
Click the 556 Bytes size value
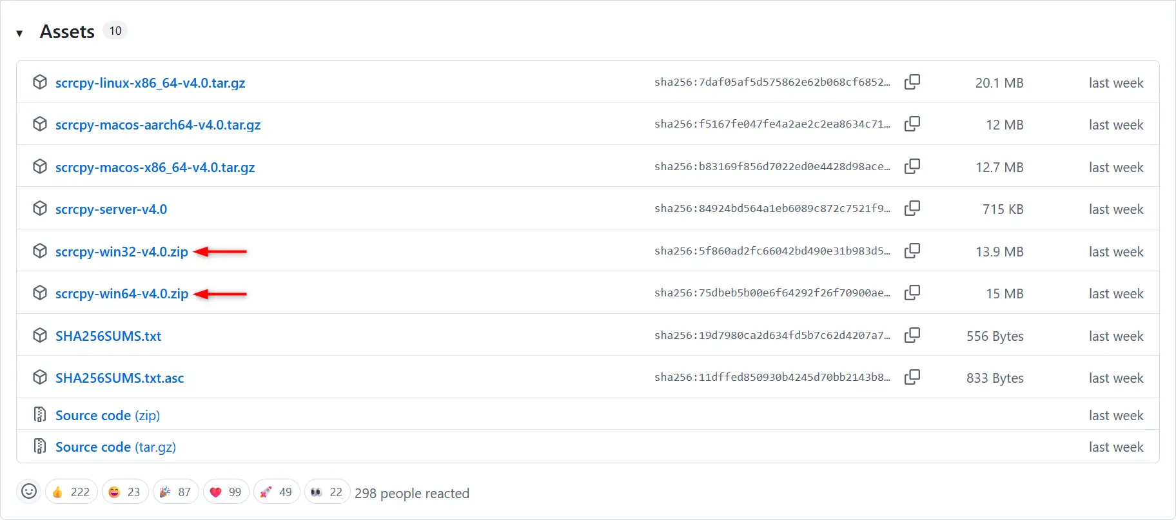click(x=995, y=336)
